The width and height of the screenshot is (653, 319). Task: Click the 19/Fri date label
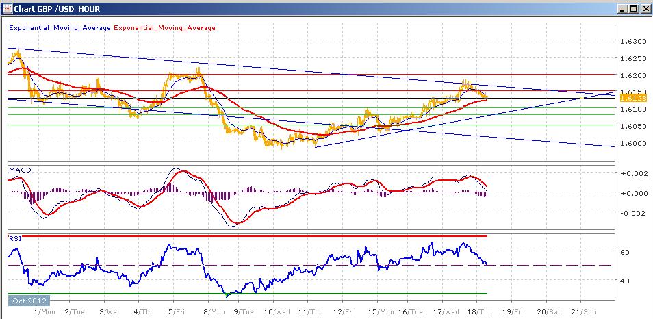tap(512, 311)
